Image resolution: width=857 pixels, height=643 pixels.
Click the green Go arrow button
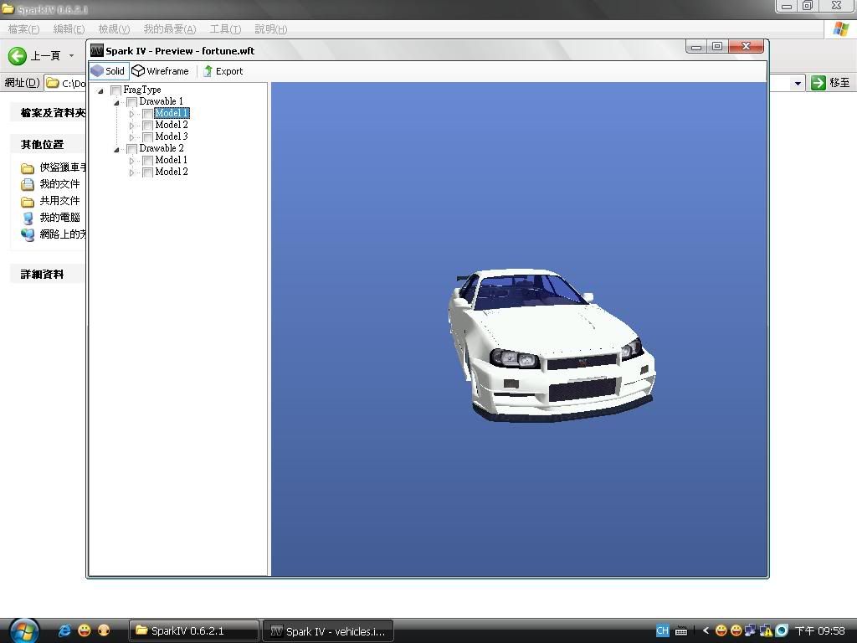[819, 83]
